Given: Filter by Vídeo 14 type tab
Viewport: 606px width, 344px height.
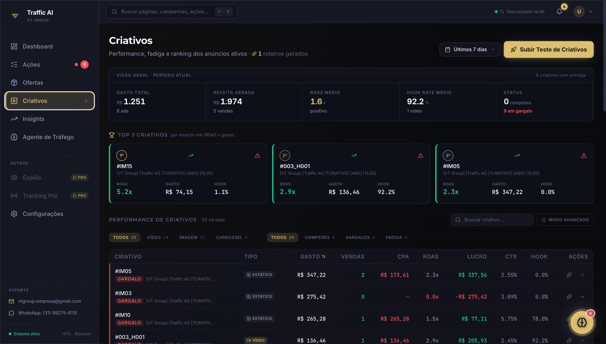Looking at the screenshot, I should coord(158,237).
